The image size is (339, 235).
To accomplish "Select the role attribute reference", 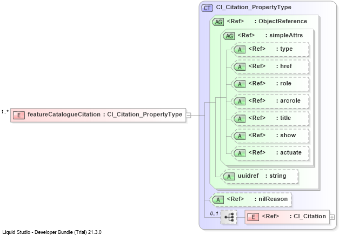I will (x=270, y=84).
